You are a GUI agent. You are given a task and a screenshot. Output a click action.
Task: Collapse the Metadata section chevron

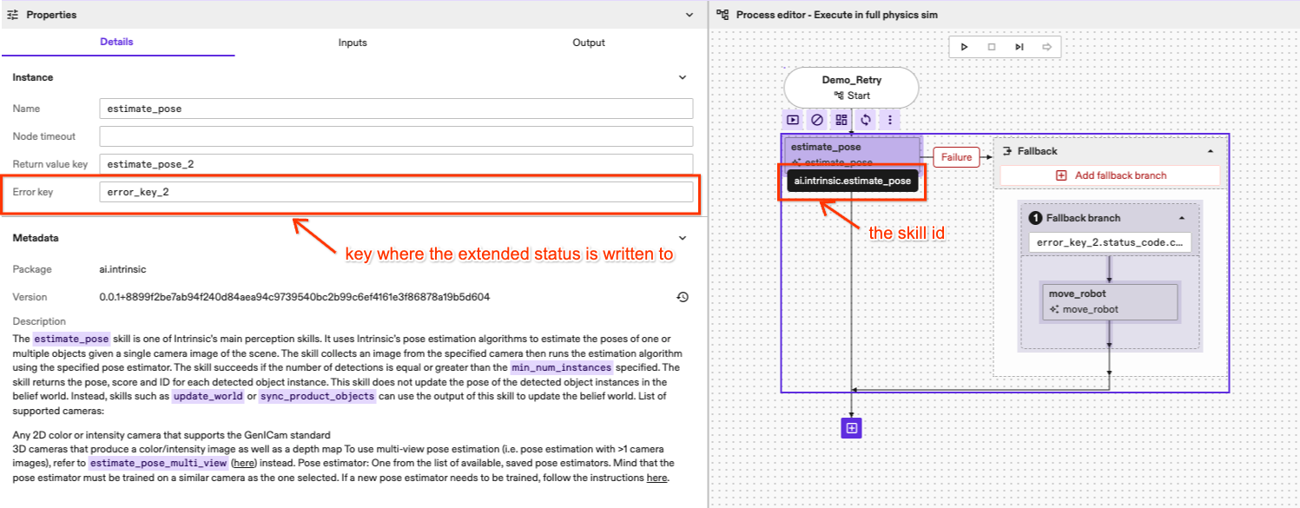(x=683, y=238)
